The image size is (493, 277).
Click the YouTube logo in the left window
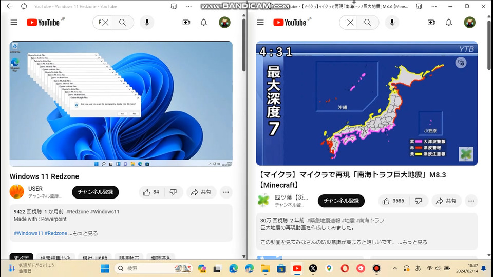click(43, 22)
